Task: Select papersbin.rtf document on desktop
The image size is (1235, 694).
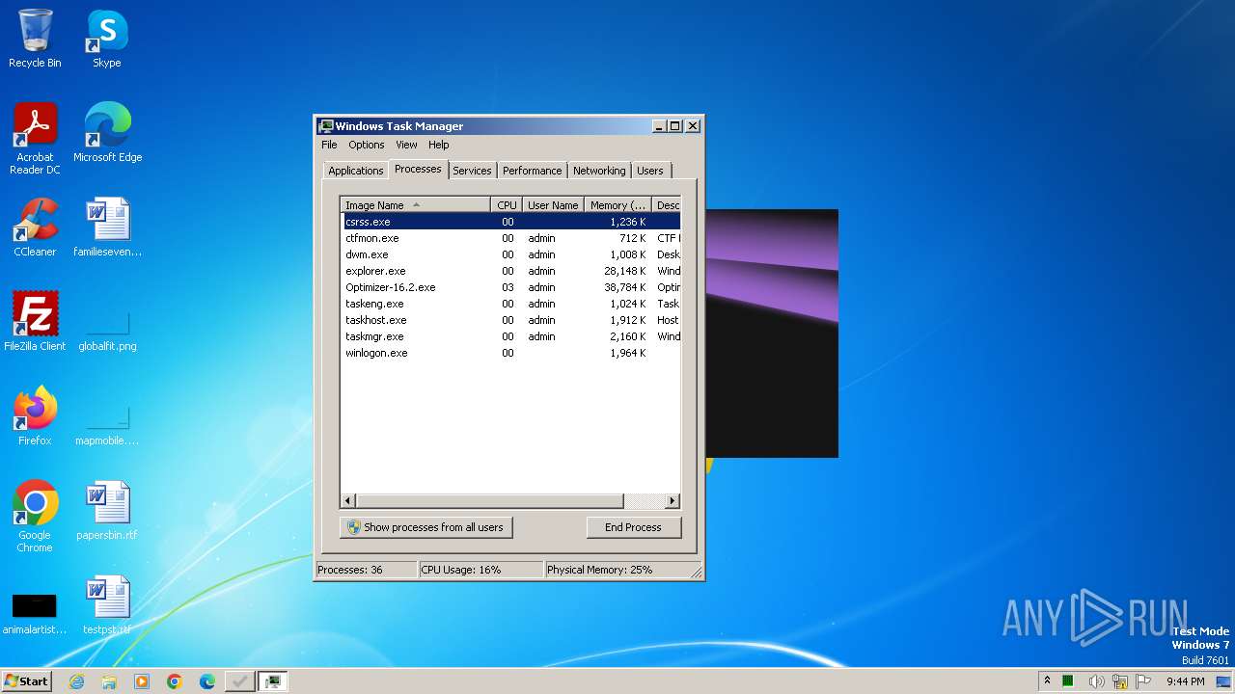Action: tap(107, 511)
